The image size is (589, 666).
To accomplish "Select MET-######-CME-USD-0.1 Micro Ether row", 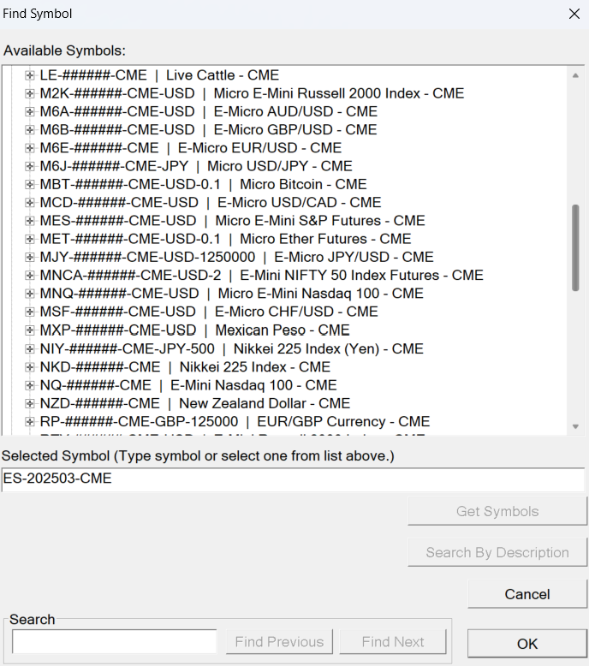I will point(225,239).
